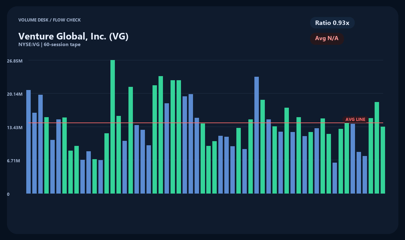This screenshot has height=240, width=405.
Task: Click the NYSE:VG | 60-session tape subtitle
Action: click(49, 45)
